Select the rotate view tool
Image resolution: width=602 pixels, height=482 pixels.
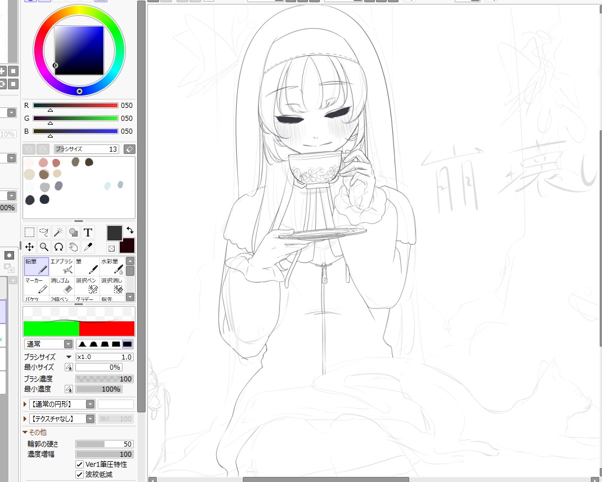click(x=59, y=247)
